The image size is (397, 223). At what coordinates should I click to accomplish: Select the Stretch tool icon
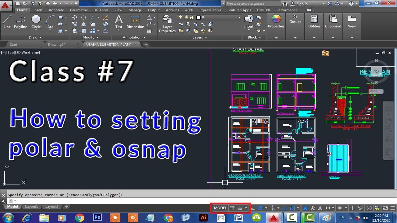click(75, 31)
